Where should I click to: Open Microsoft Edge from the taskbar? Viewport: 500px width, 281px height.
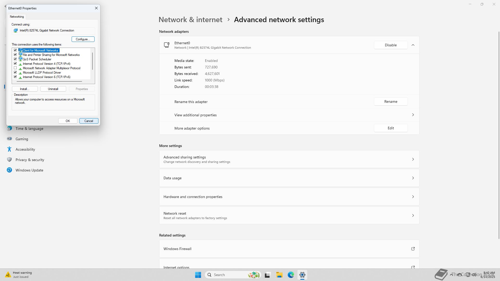(x=291, y=275)
